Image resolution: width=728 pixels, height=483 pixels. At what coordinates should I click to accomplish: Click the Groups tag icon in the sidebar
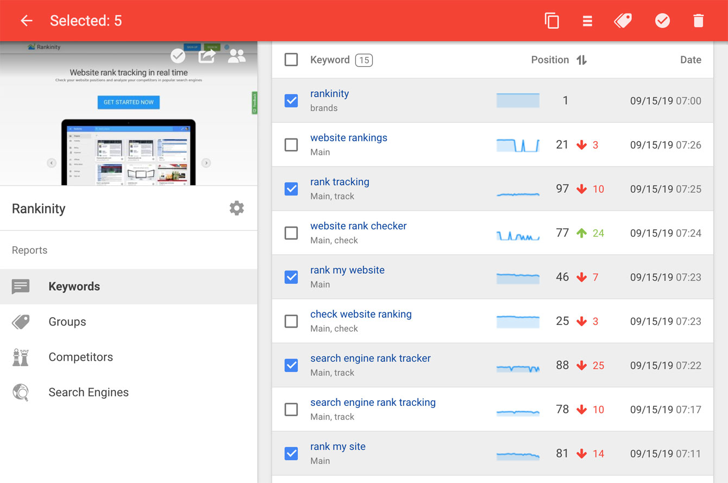(x=21, y=322)
